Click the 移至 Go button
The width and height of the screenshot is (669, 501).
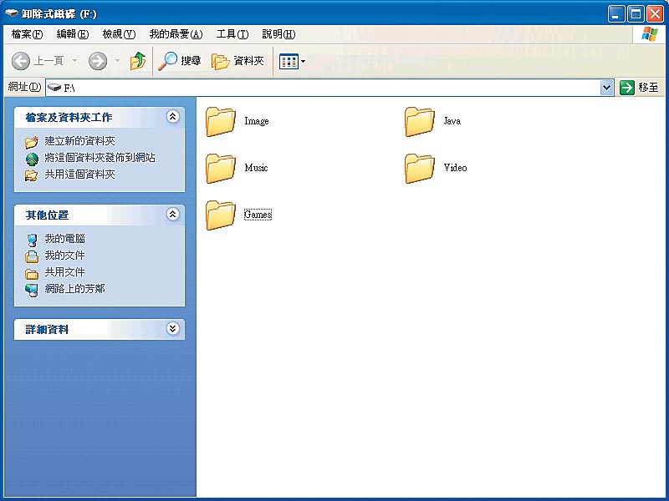click(640, 88)
